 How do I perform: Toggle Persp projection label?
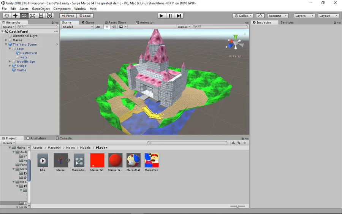point(235,56)
